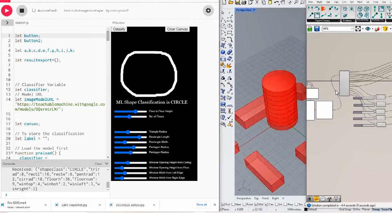This screenshot has width=392, height=213.
Task: Click Rhino open file folder icon
Action: click(x=231, y=2)
